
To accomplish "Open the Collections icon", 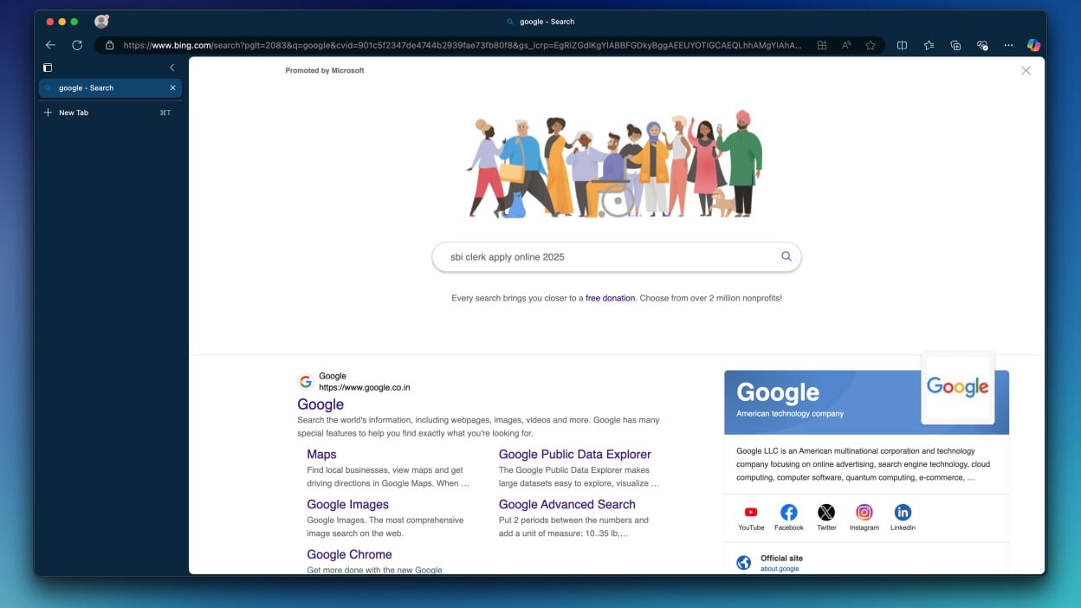I will pyautogui.click(x=955, y=45).
